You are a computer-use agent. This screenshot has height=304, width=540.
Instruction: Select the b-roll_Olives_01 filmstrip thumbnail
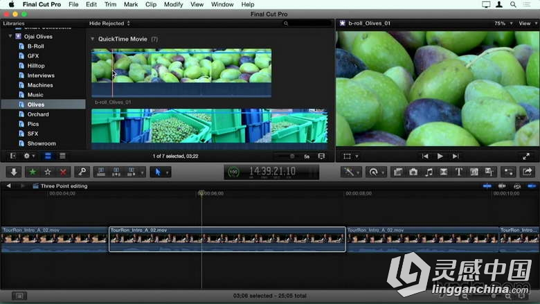(181, 73)
